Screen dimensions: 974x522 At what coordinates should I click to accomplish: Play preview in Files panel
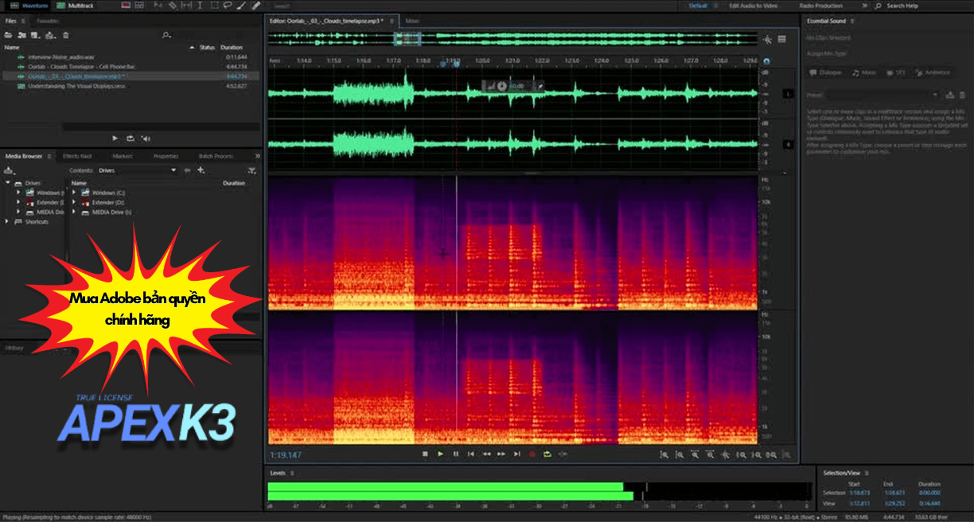point(115,138)
